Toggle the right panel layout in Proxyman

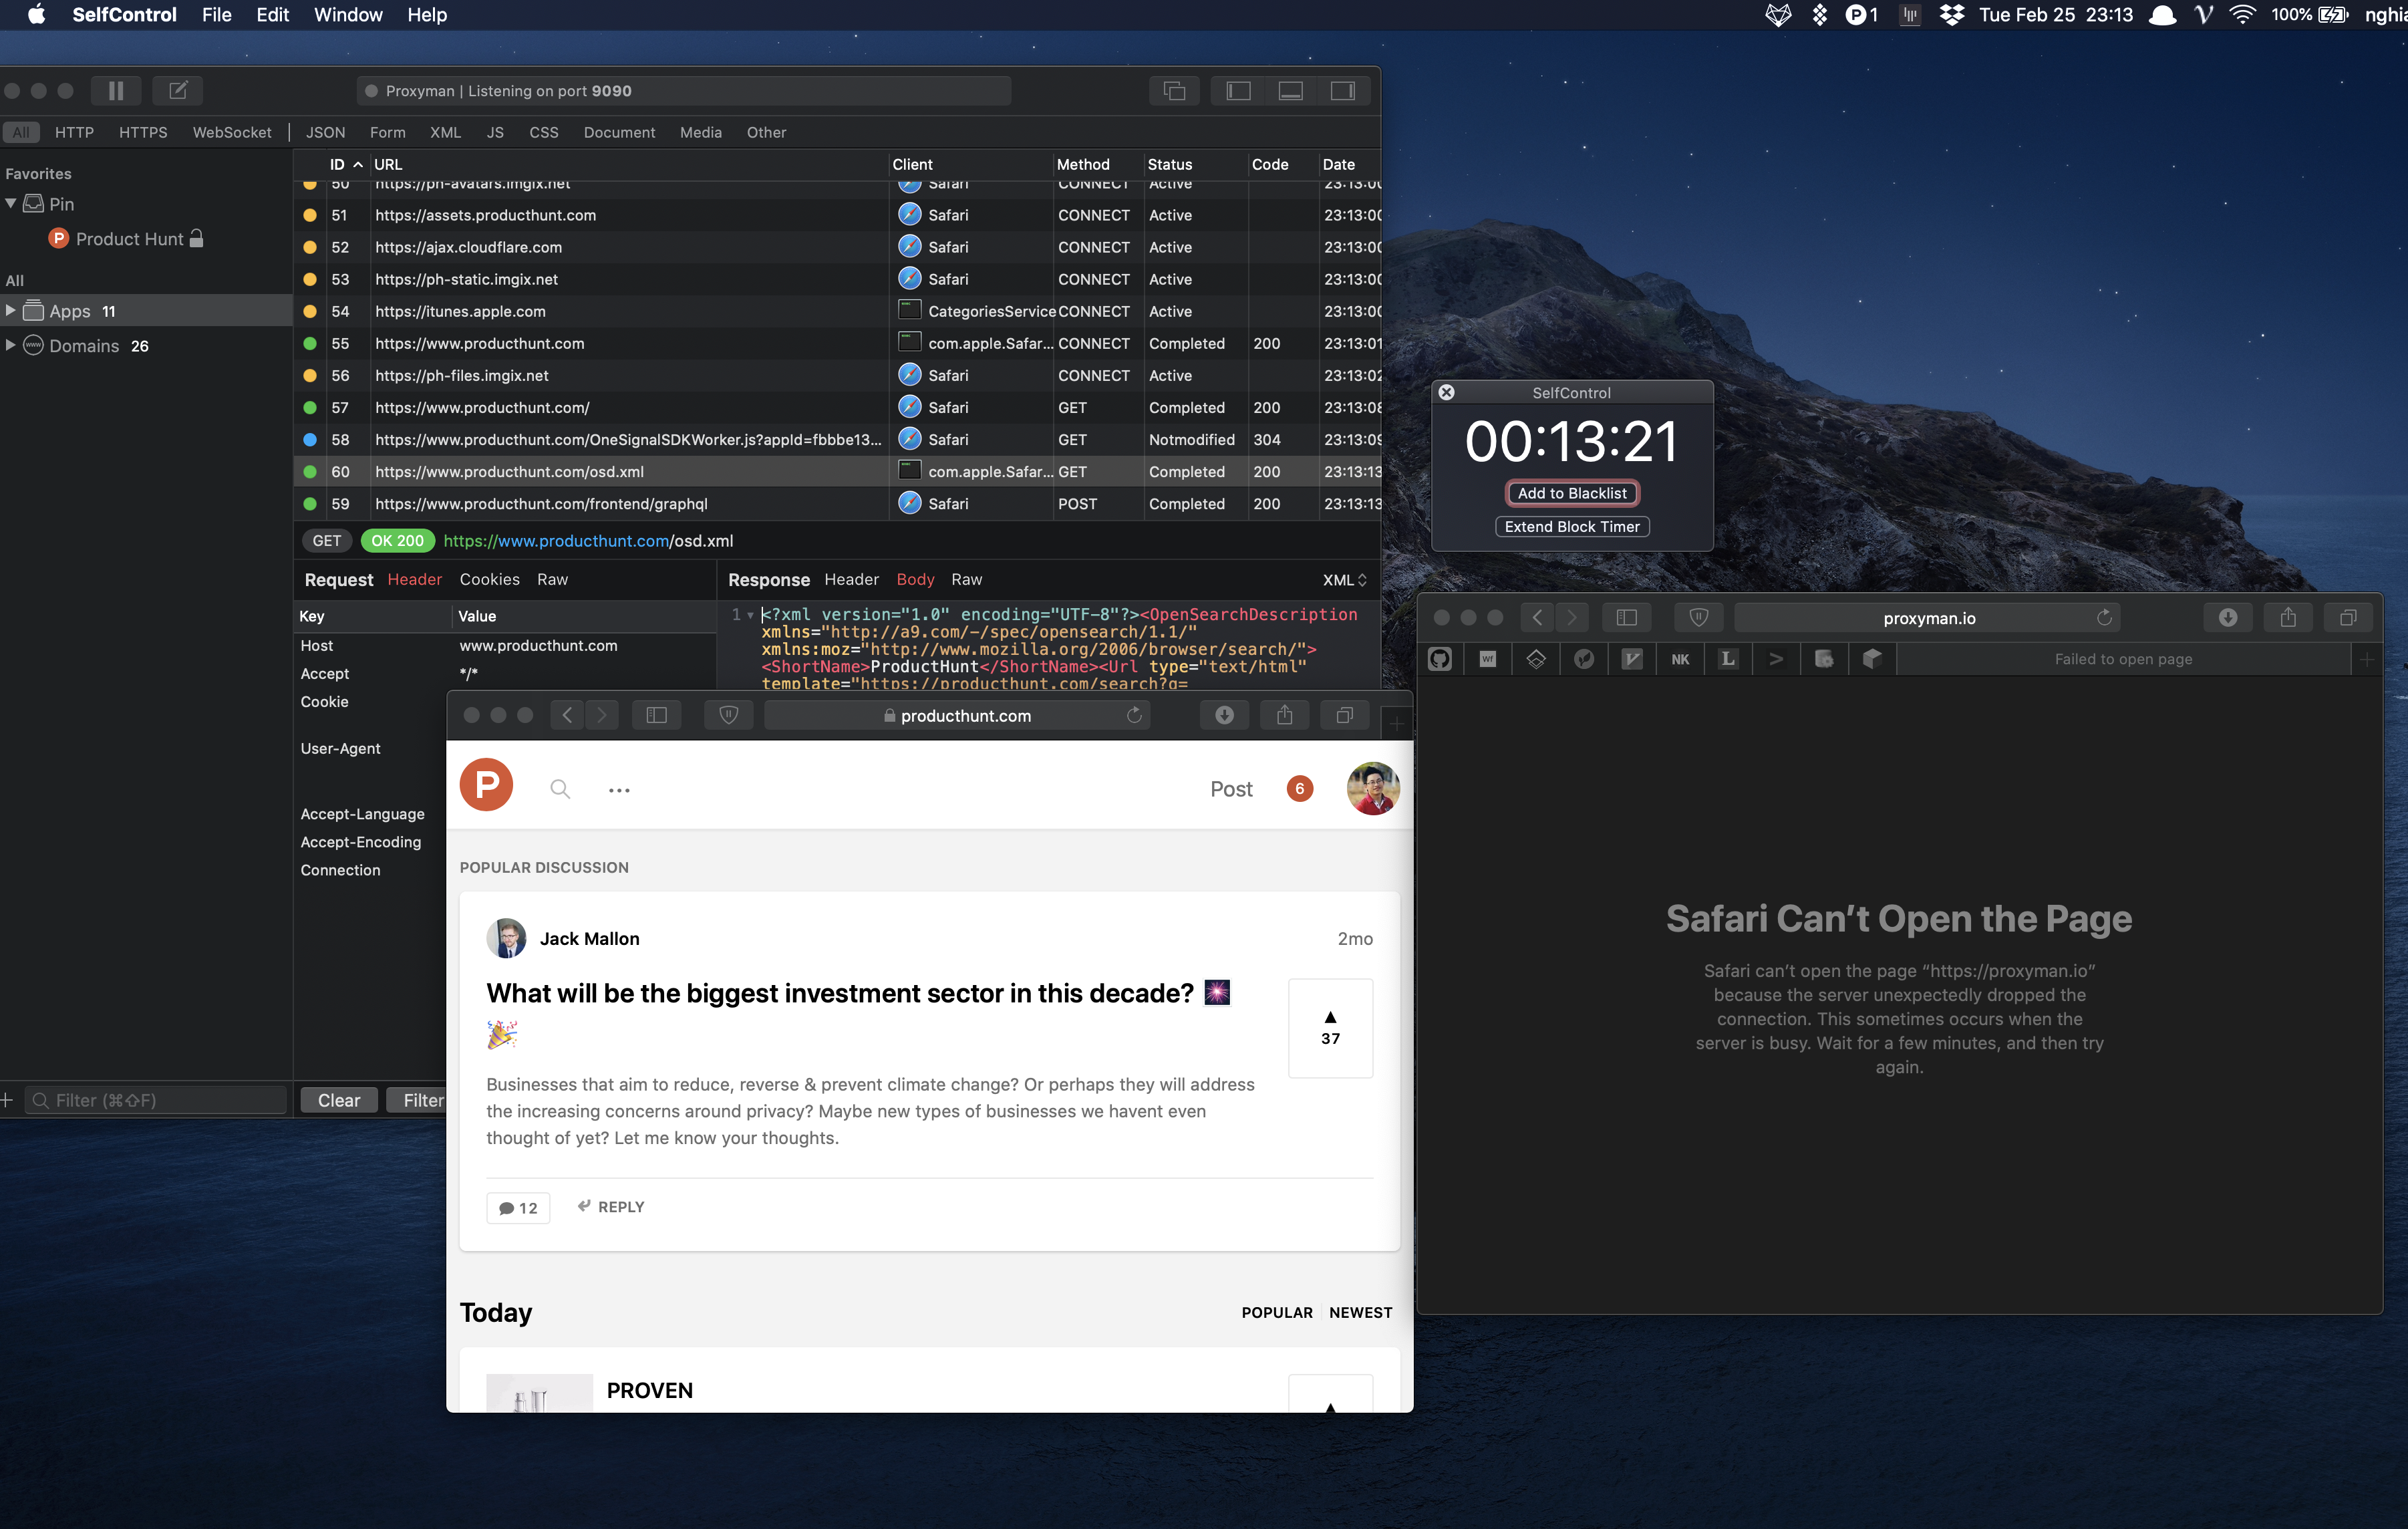click(1343, 90)
